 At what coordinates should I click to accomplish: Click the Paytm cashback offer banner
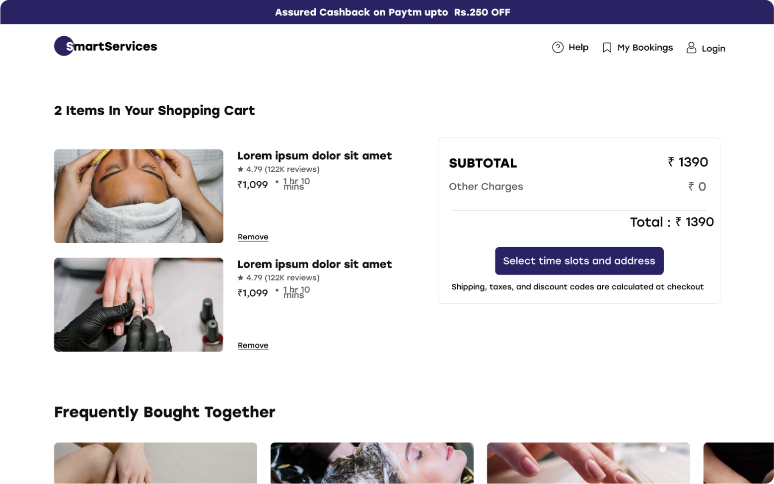click(x=392, y=12)
